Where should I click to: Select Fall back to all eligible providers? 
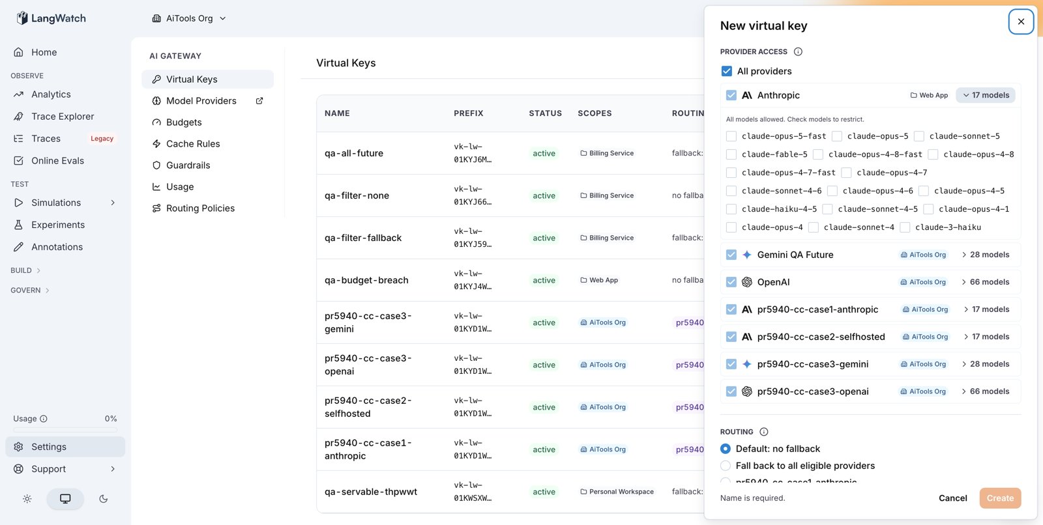(726, 466)
